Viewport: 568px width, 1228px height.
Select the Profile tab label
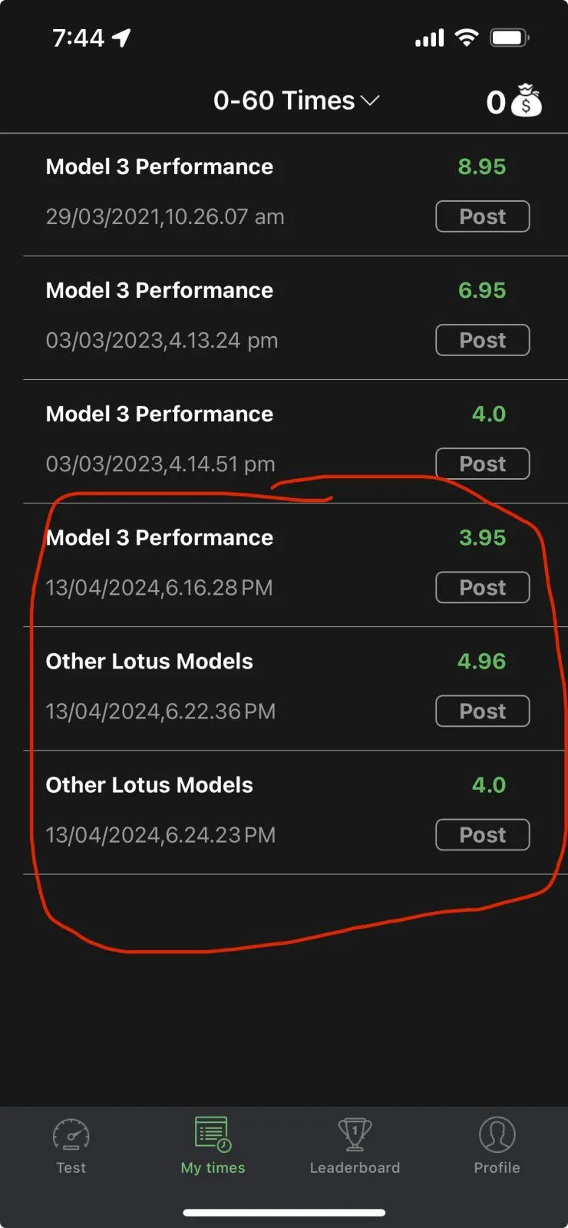(497, 1167)
